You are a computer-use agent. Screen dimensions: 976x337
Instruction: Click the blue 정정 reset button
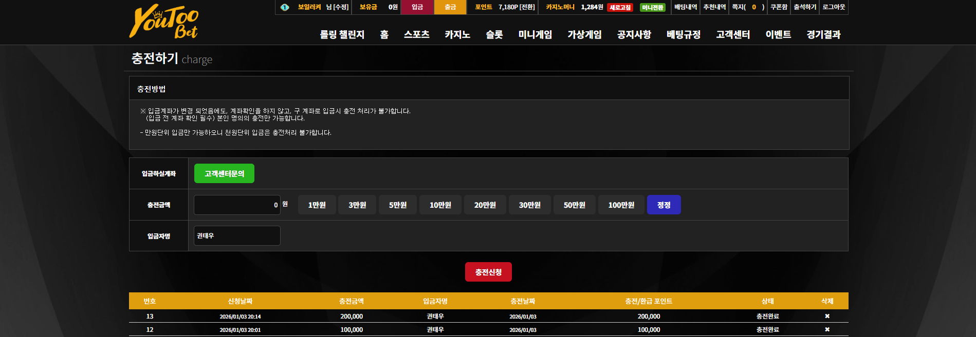(664, 205)
